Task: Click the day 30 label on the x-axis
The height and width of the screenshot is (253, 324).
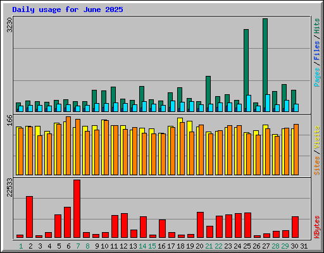Action: [x=294, y=246]
